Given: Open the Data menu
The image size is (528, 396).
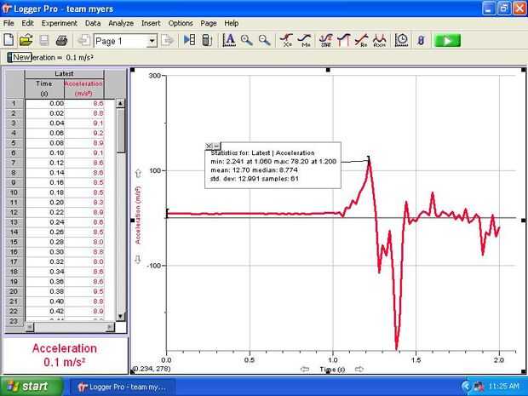Looking at the screenshot, I should [93, 23].
